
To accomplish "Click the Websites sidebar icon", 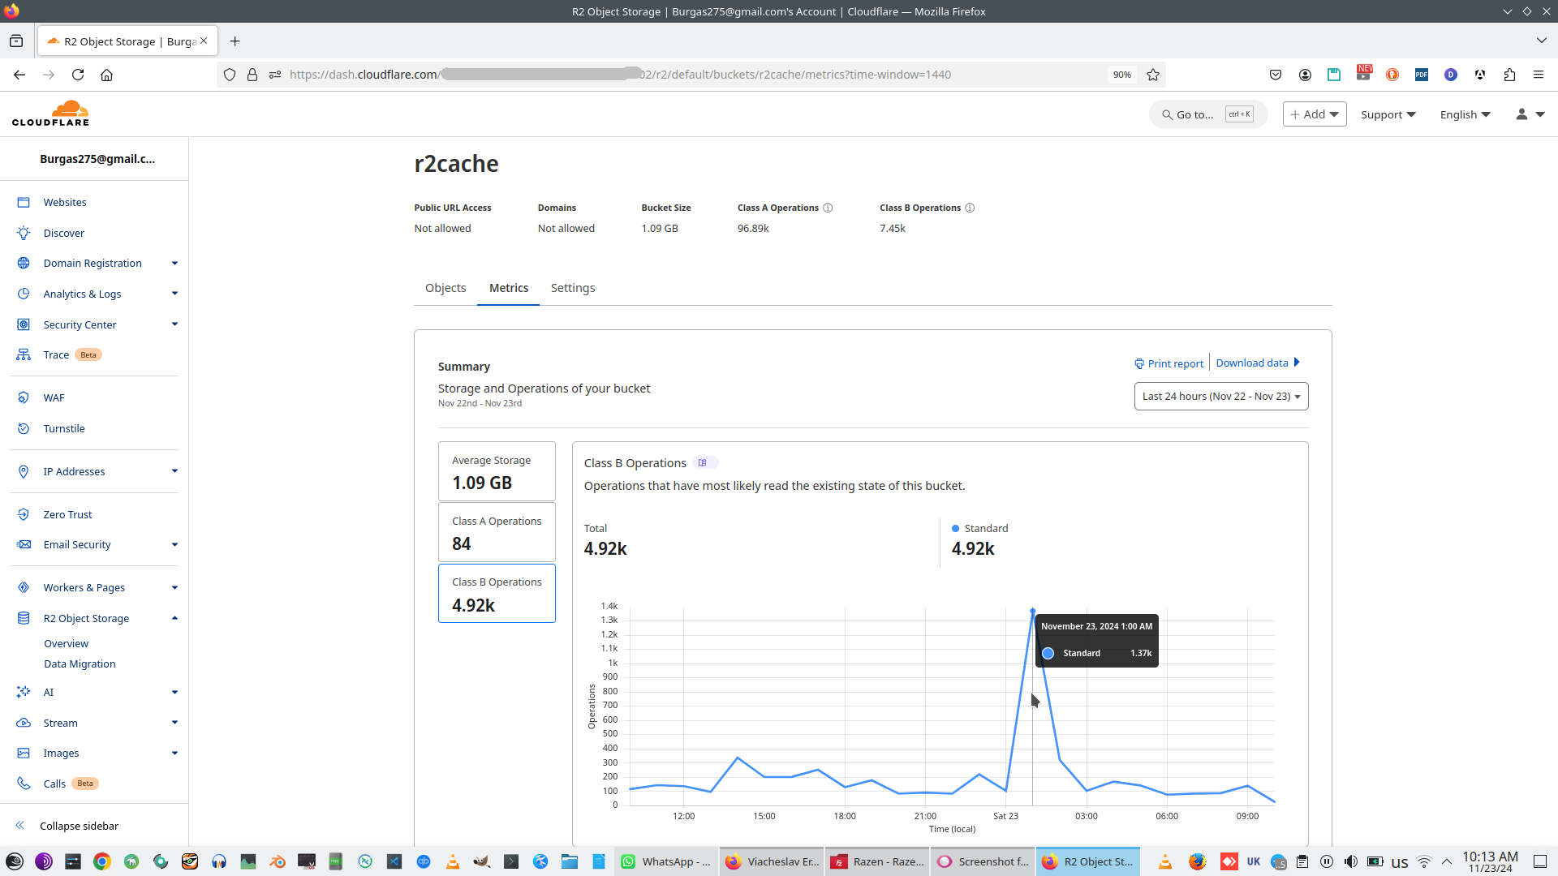I will point(24,203).
